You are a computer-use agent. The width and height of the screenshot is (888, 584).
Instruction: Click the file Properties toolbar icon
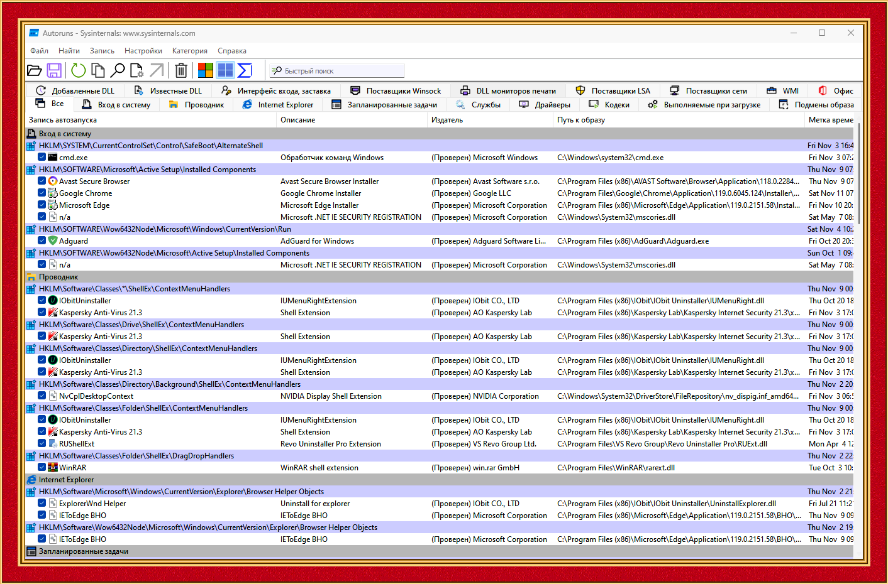tap(136, 70)
